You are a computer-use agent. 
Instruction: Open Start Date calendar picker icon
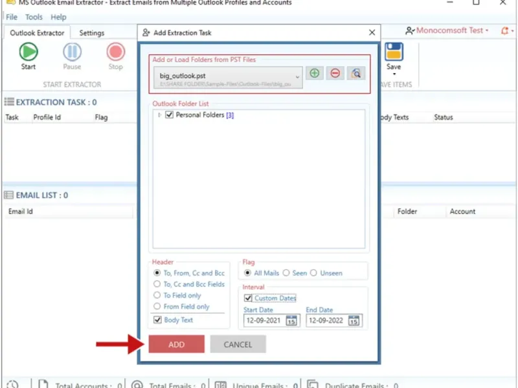tap(291, 320)
